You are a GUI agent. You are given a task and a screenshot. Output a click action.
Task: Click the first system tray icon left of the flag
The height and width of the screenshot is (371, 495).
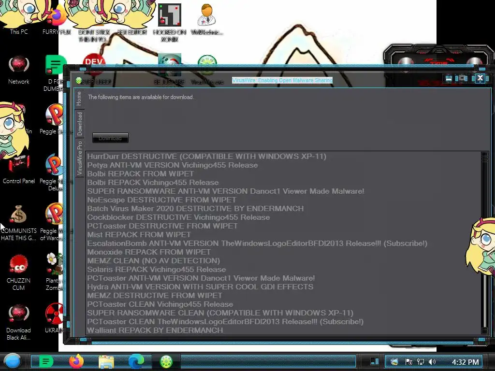(x=394, y=362)
